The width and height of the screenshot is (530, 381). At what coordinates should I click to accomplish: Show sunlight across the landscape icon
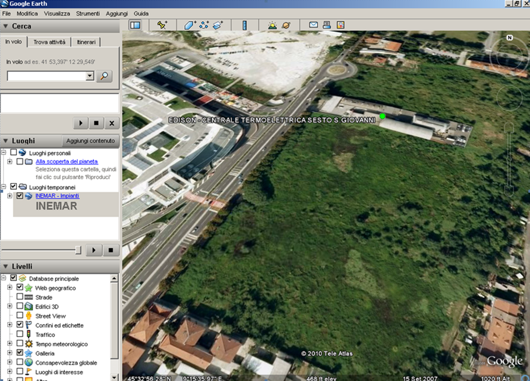coord(272,25)
